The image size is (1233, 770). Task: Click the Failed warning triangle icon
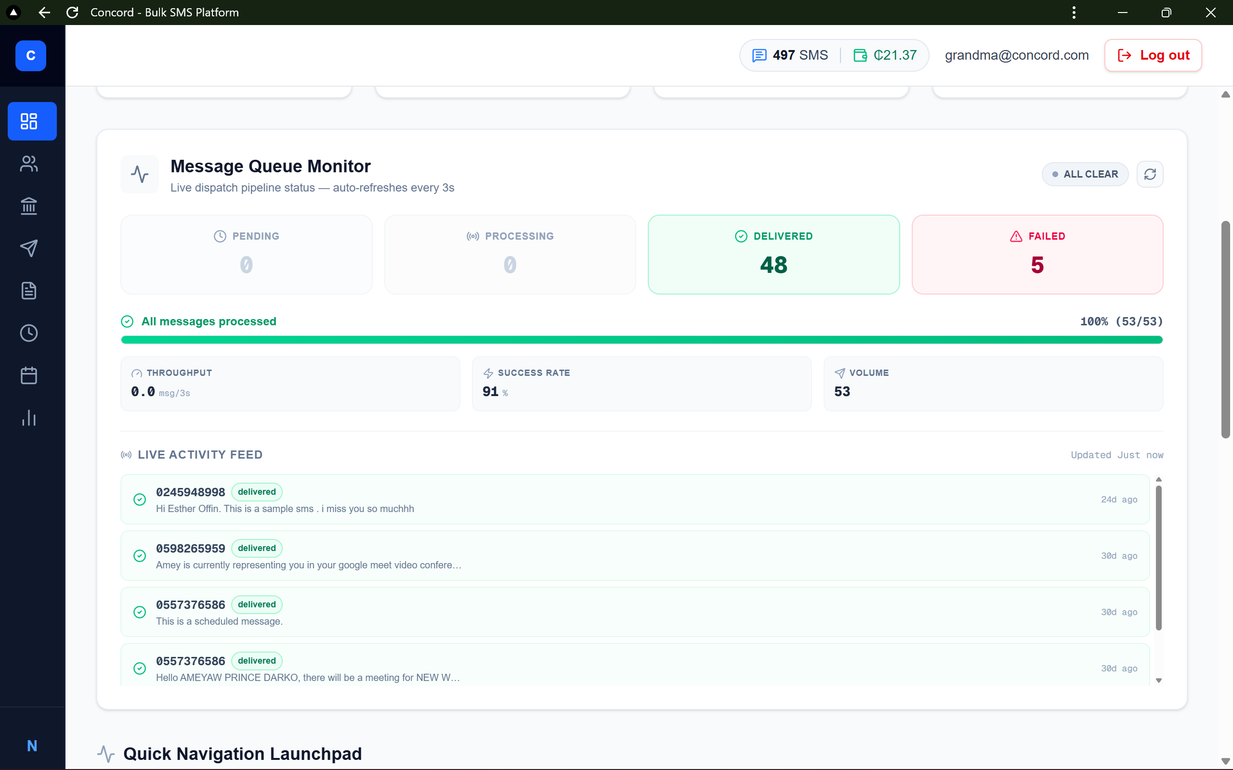[1016, 236]
